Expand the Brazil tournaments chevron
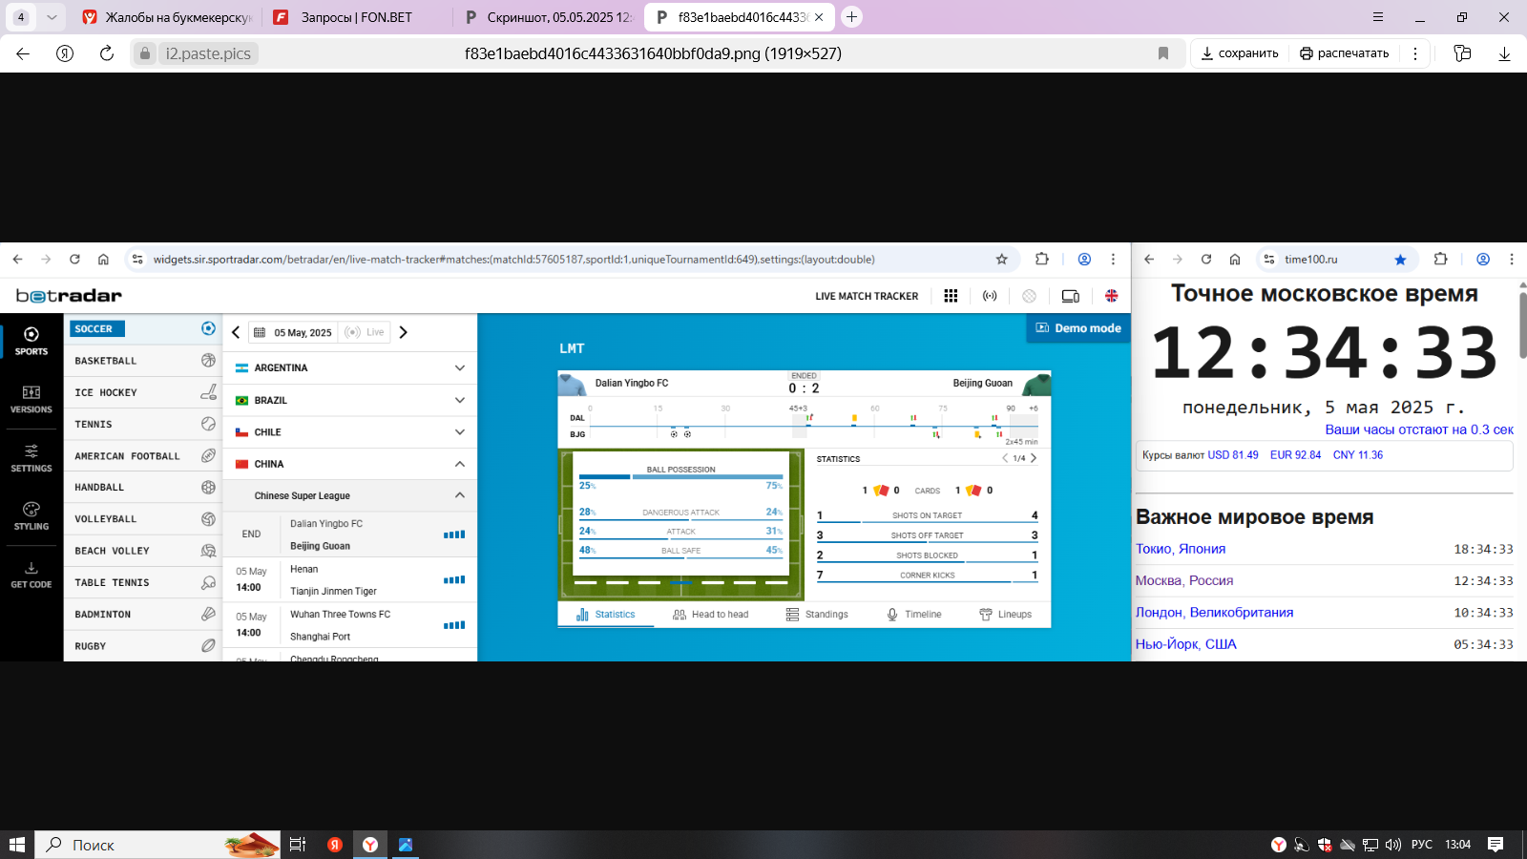Image resolution: width=1527 pixels, height=859 pixels. (459, 400)
